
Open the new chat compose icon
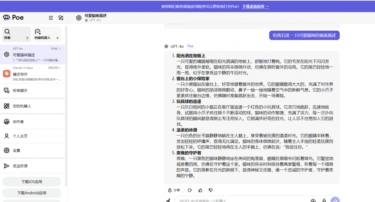click(61, 18)
